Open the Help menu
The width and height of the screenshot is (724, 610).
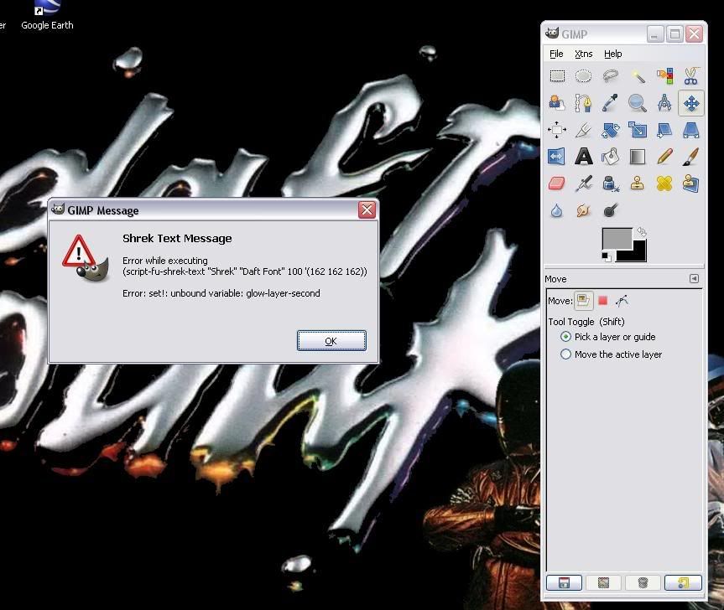612,54
